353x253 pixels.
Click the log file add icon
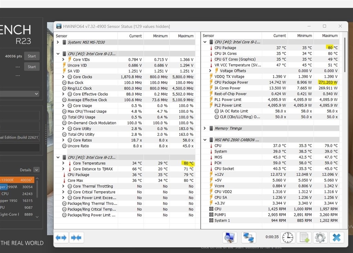click(x=304, y=238)
